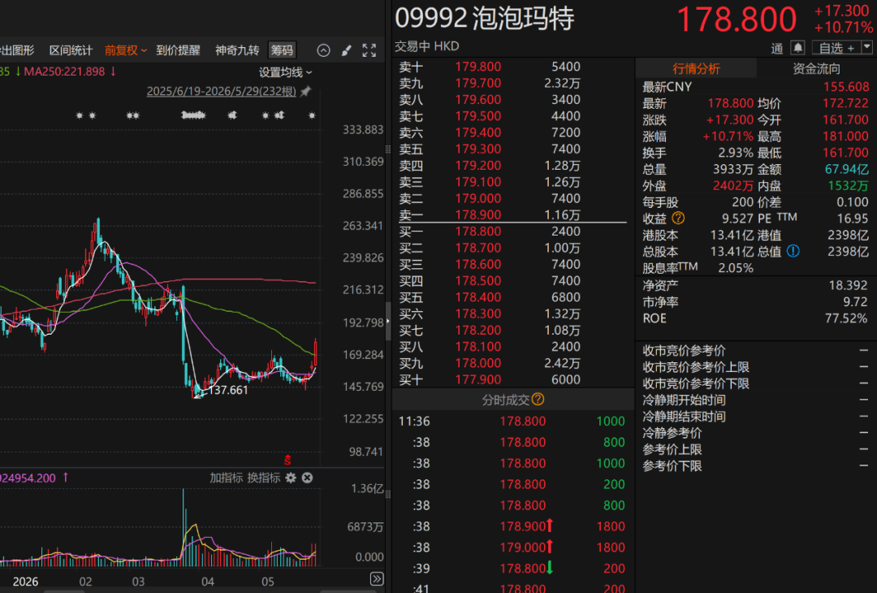Collapse toolbar with circled up-arrow icon
Screen dimensions: 877x593
(x=323, y=50)
